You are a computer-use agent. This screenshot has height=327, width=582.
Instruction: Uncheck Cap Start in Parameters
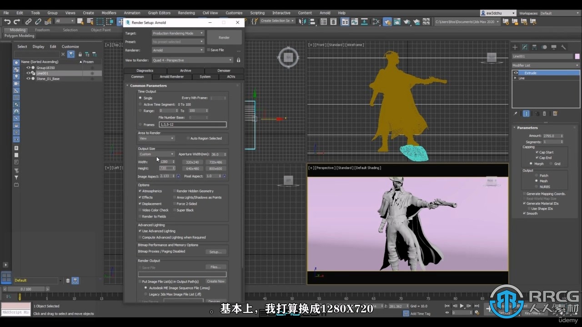coord(537,152)
